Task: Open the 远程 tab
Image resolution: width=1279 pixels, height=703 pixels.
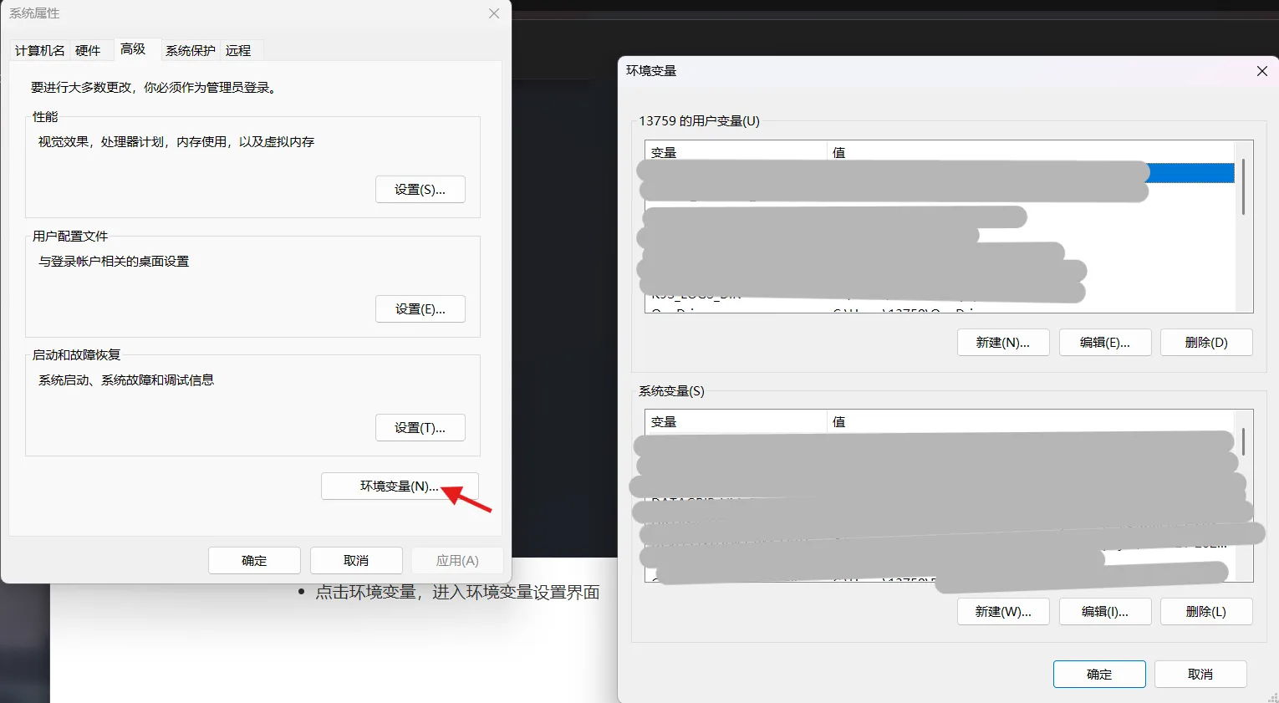Action: coord(238,50)
